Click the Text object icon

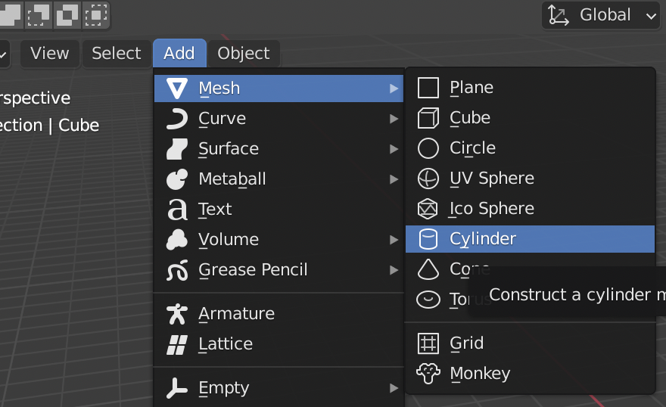176,210
